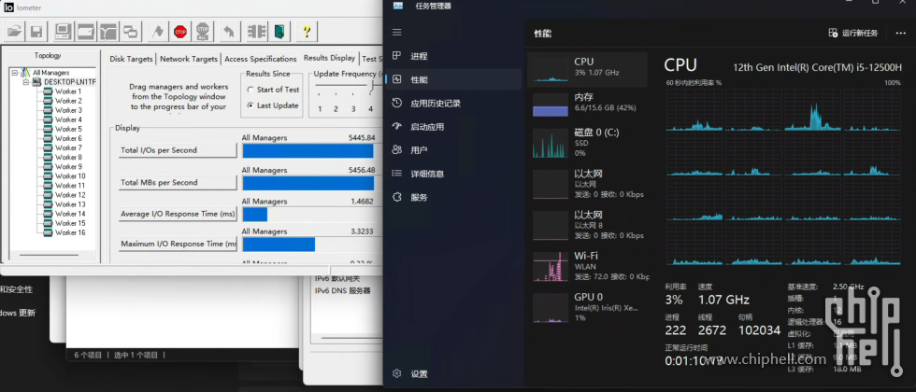Choose the Last Update radio button

pos(250,105)
